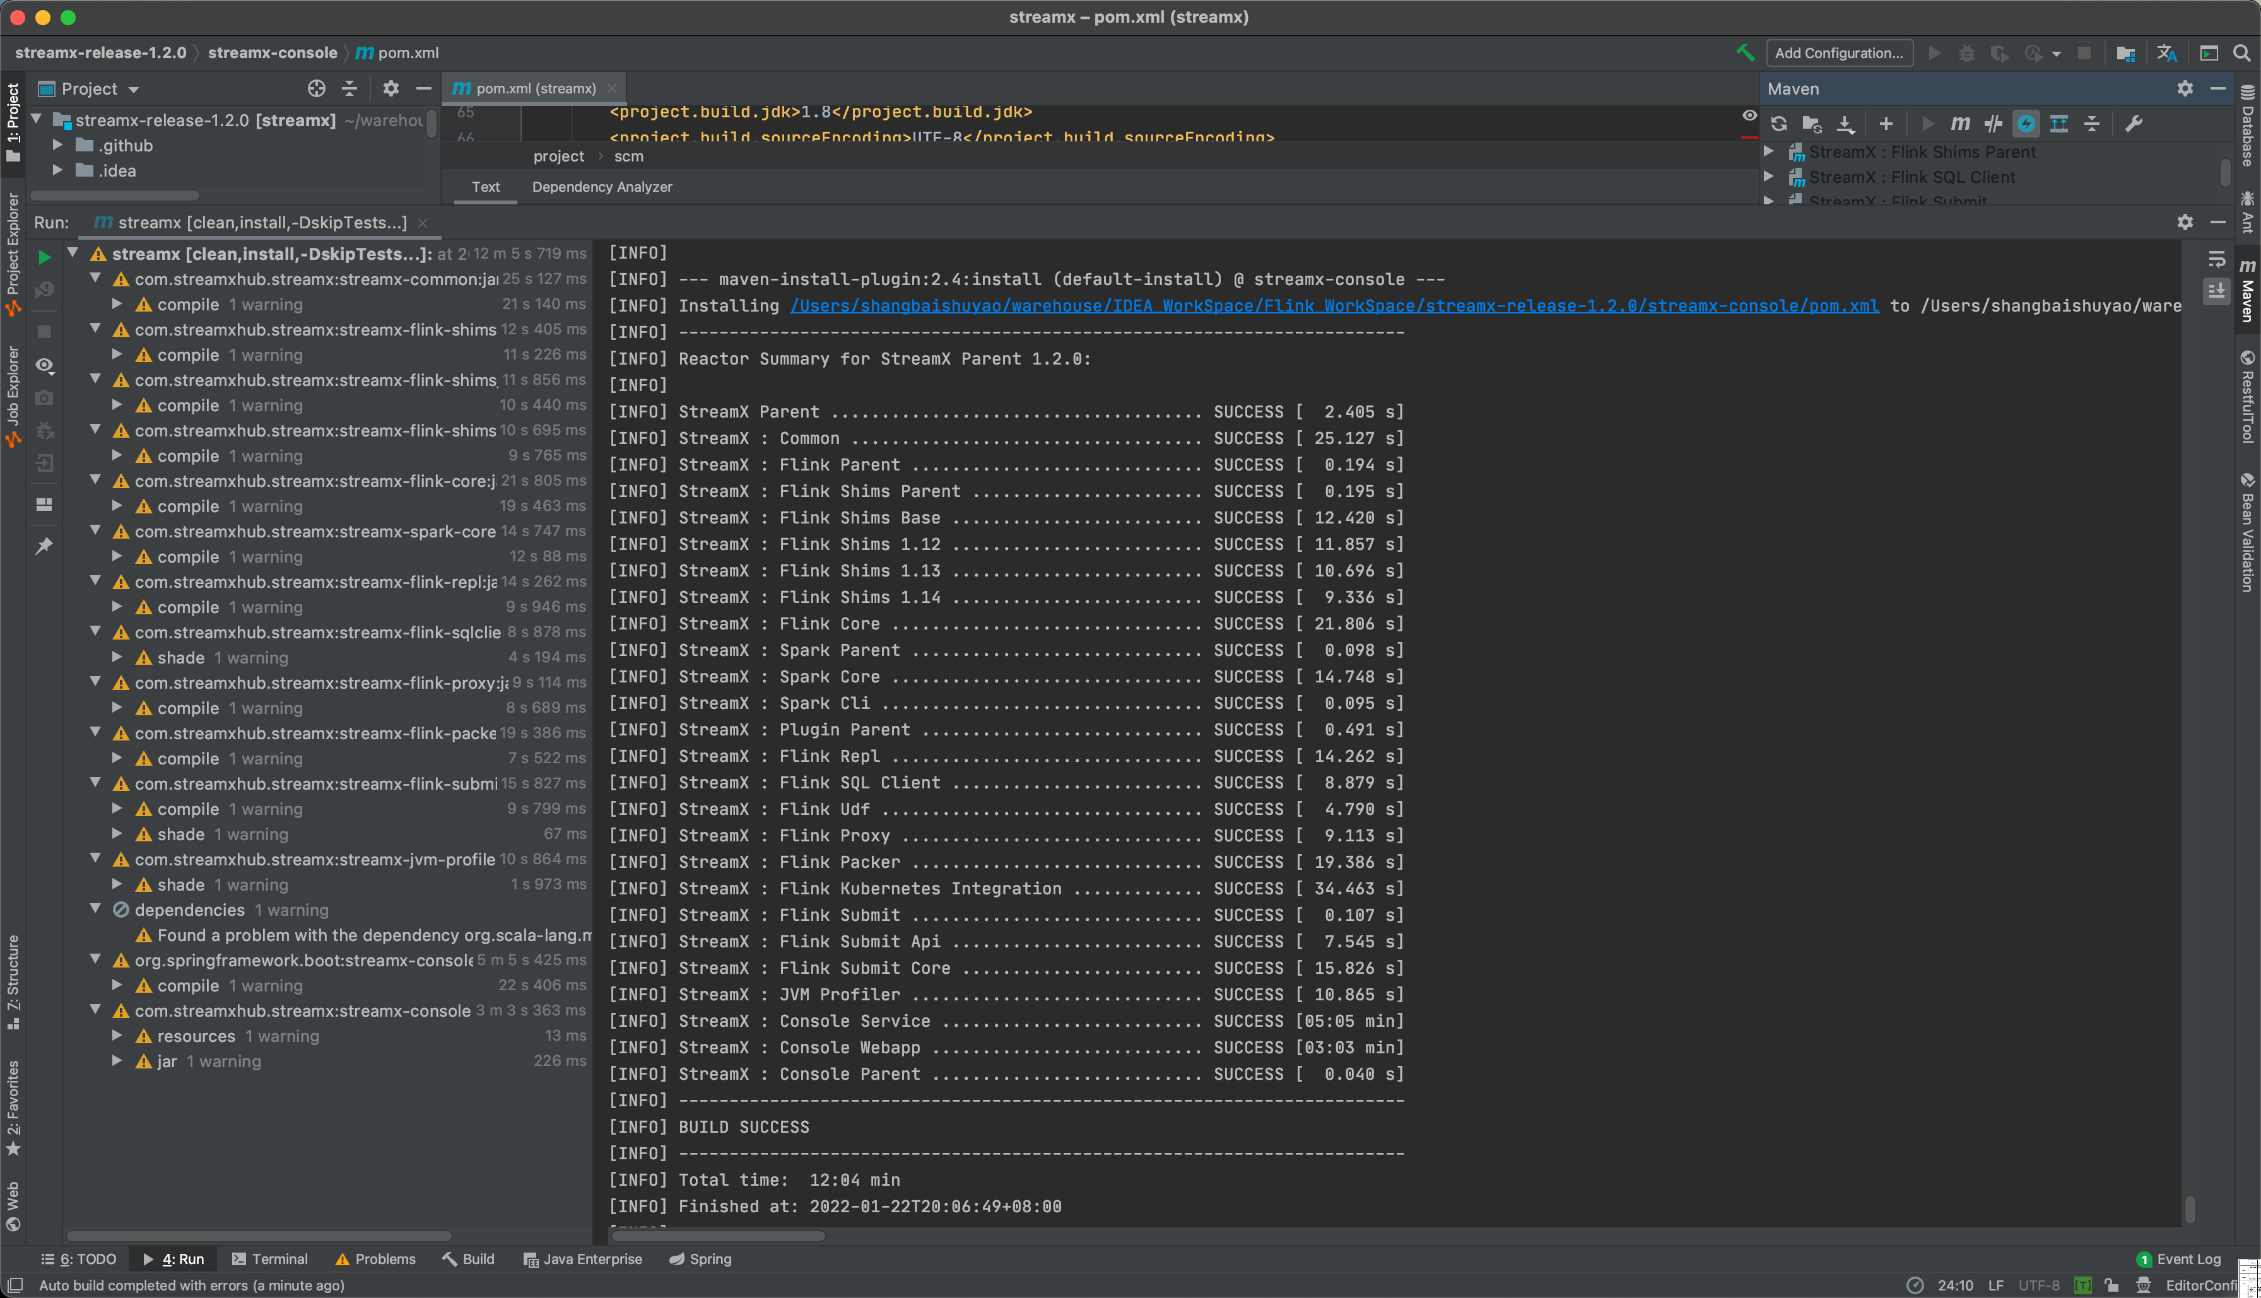Image resolution: width=2261 pixels, height=1298 pixels.
Task: Open Search Everywhere magnifier icon
Action: click(x=2241, y=52)
